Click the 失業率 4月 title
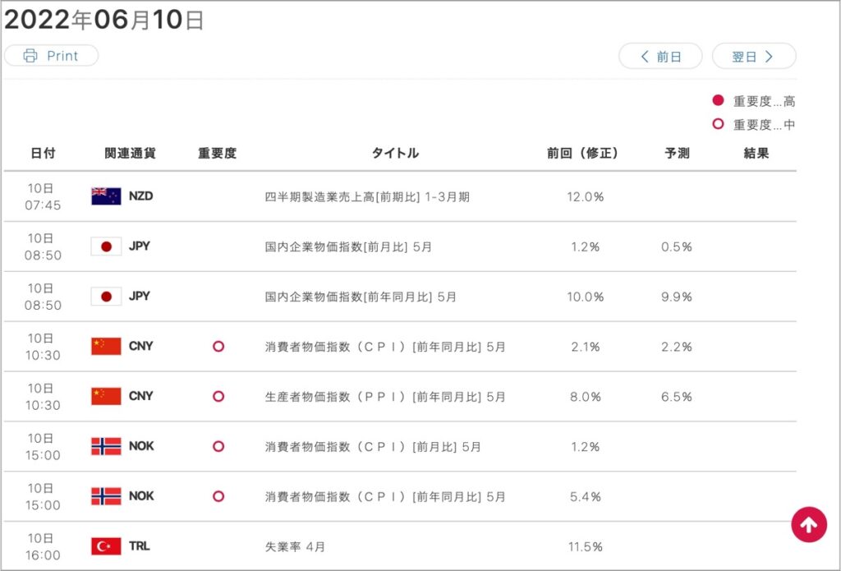This screenshot has height=571, width=841. 295,547
